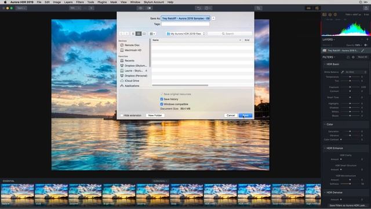The width and height of the screenshot is (371, 209).
Task: Open the White Balance preset dropdown
Action: tap(356, 72)
